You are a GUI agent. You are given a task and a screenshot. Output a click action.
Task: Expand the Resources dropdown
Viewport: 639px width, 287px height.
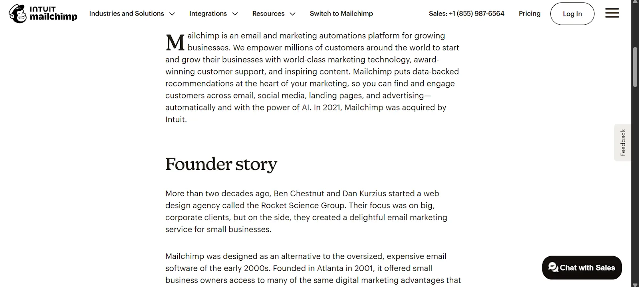pyautogui.click(x=268, y=13)
